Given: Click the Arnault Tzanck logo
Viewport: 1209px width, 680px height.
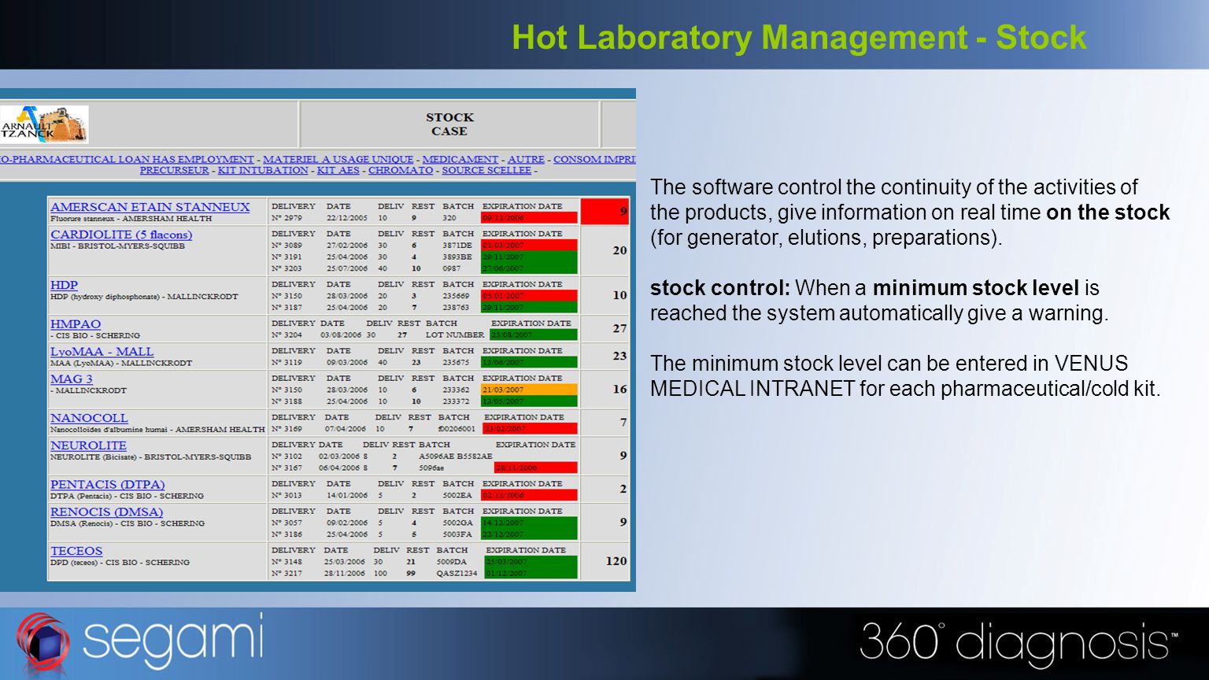Looking at the screenshot, I should pyautogui.click(x=44, y=124).
